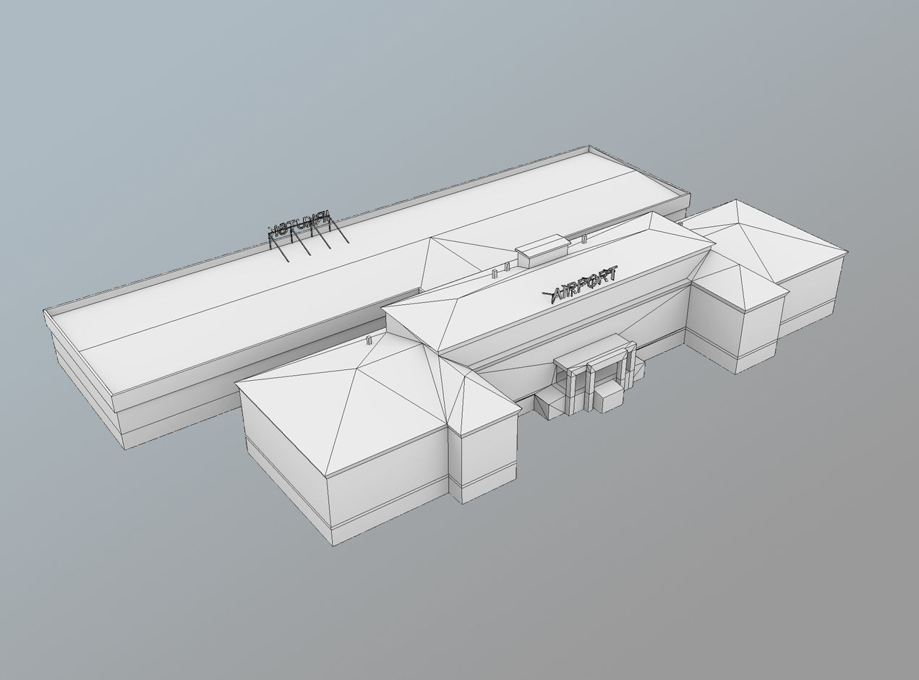
Task: Select the AIRPORT sign on the roof
Action: click(x=581, y=284)
